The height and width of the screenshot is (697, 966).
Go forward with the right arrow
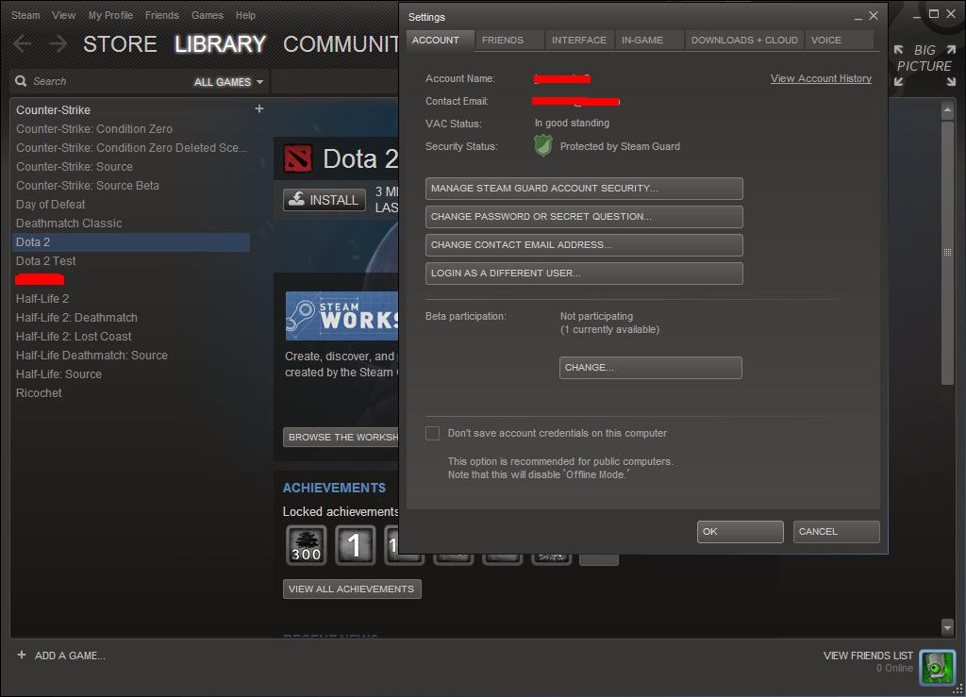[x=58, y=43]
